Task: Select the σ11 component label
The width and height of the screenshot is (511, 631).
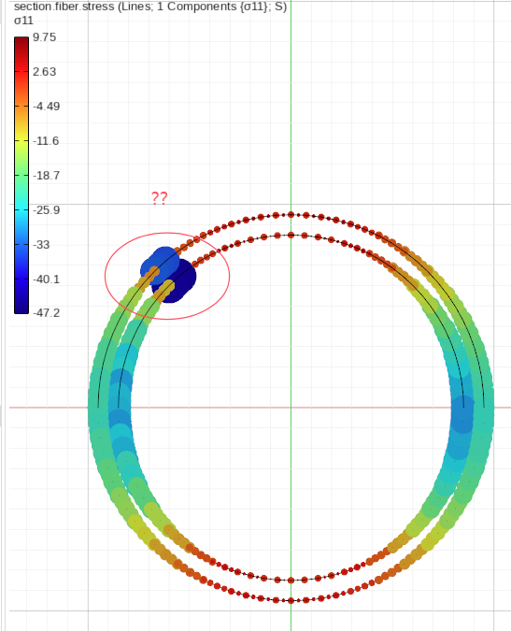Action: click(x=23, y=21)
